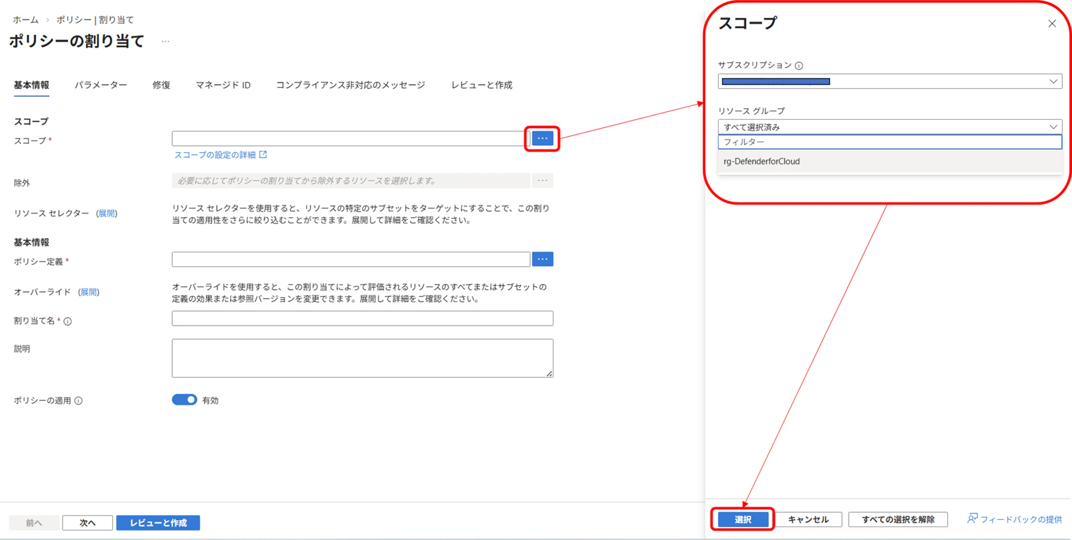Go to ポリシー | 割り当て breadcrumb
Screen dimensions: 1072x540
(x=95, y=20)
